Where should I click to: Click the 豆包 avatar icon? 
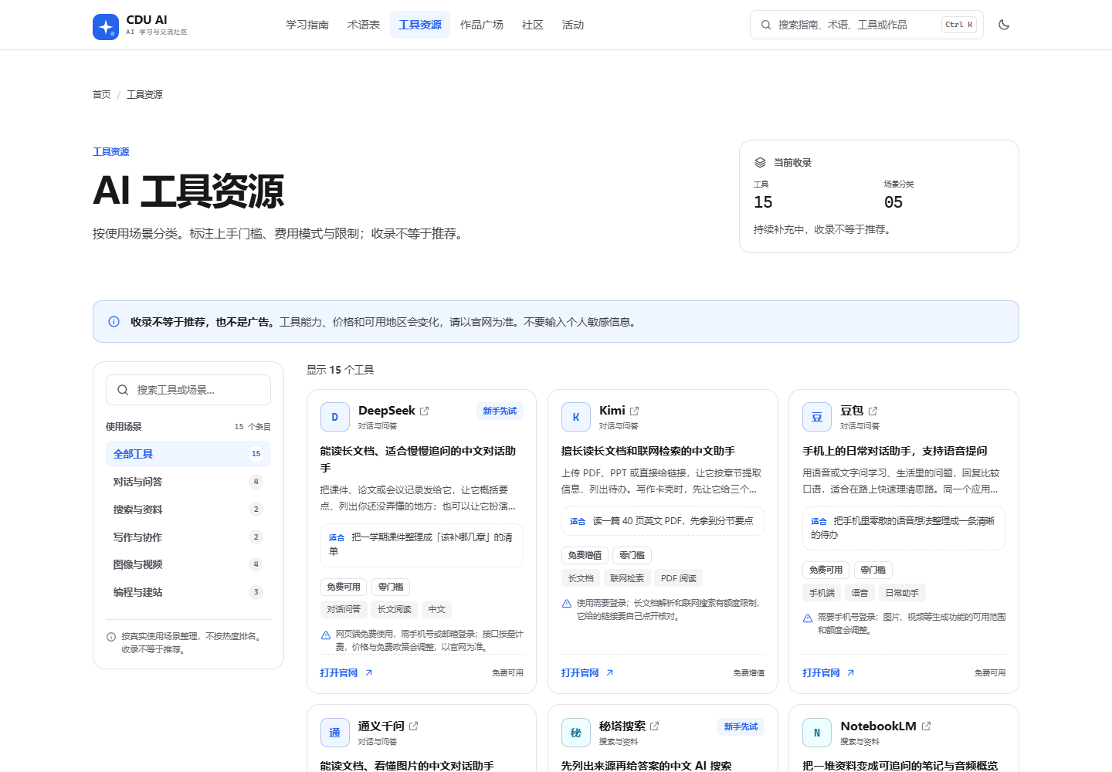point(817,417)
